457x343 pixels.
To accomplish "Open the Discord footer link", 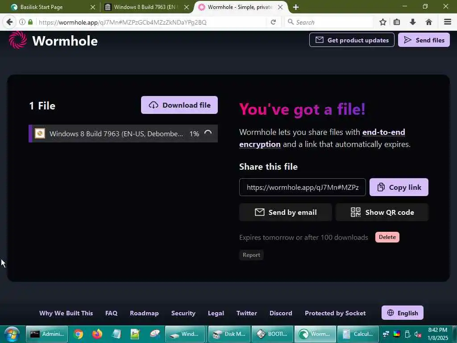I will click(x=281, y=313).
